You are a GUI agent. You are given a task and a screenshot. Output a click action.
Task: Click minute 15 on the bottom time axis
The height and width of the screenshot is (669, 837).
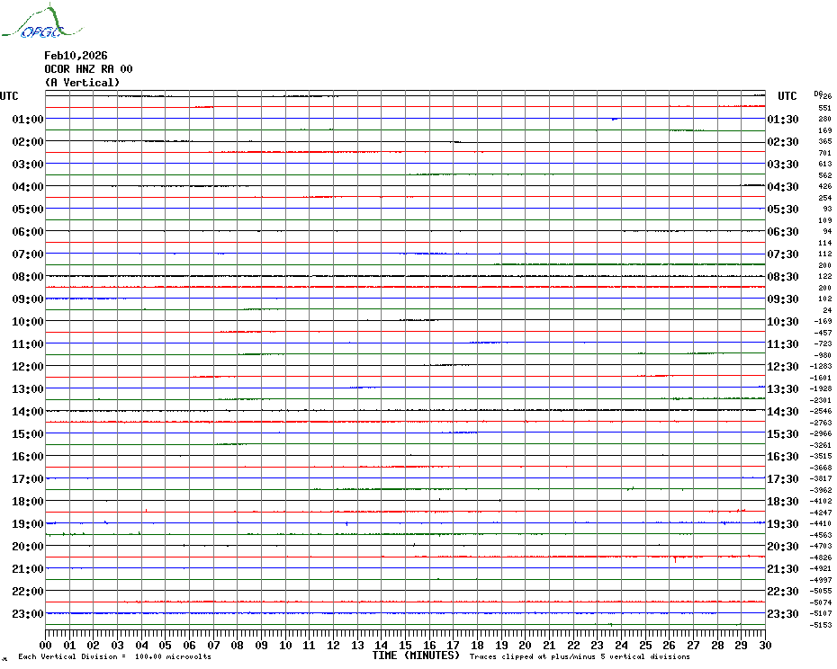[405, 645]
